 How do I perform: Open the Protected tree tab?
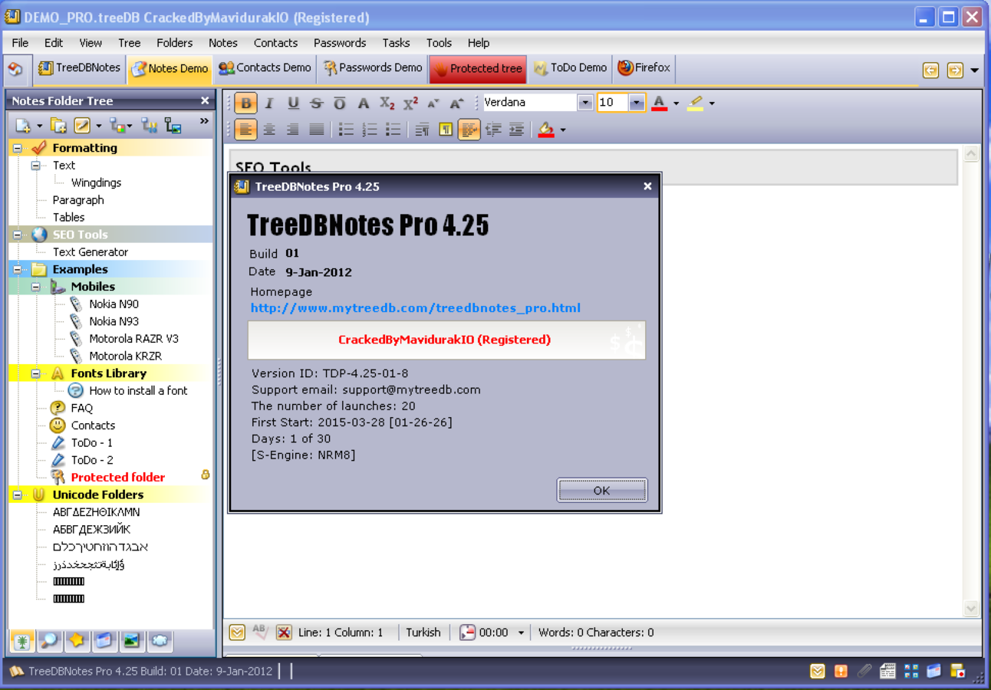(477, 68)
